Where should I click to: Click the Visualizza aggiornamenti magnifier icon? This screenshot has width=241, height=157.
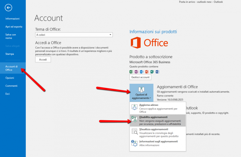[135, 131]
